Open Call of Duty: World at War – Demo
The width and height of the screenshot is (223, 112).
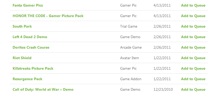(43, 89)
